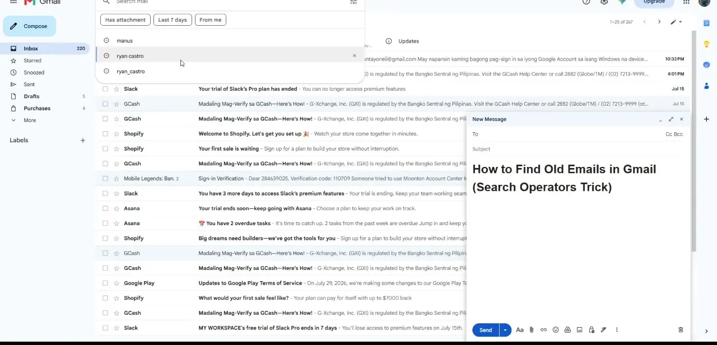The width and height of the screenshot is (717, 345).
Task: Open Google Calendar in the side panel
Action: [x=706, y=23]
